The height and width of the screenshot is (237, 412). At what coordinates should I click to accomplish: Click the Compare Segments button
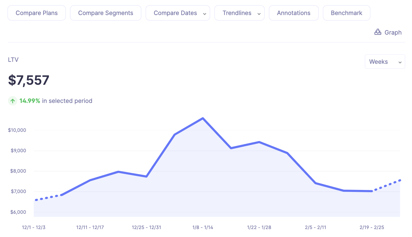pos(105,13)
